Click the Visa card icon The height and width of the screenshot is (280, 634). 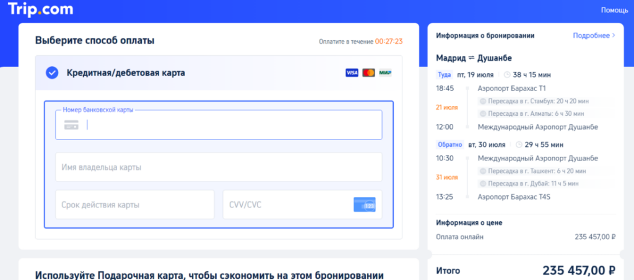coord(352,73)
